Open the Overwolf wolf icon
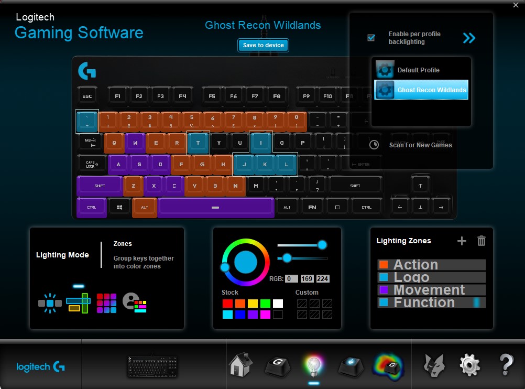This screenshot has width=525, height=389. click(434, 365)
